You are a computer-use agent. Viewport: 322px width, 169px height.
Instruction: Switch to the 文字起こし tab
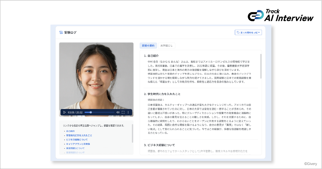[166, 46]
